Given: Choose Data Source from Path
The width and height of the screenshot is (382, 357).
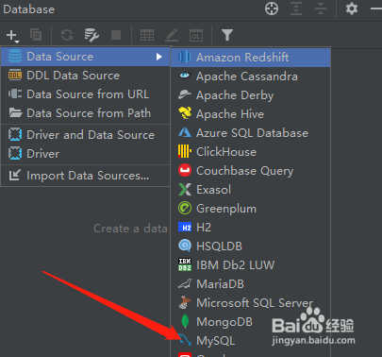Looking at the screenshot, I should click(86, 113).
